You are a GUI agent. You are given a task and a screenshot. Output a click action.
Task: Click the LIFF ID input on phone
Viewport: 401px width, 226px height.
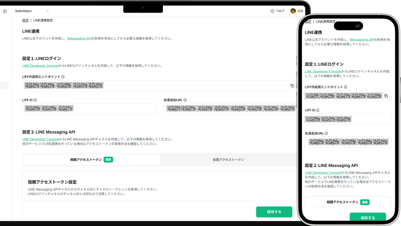[x=348, y=119]
